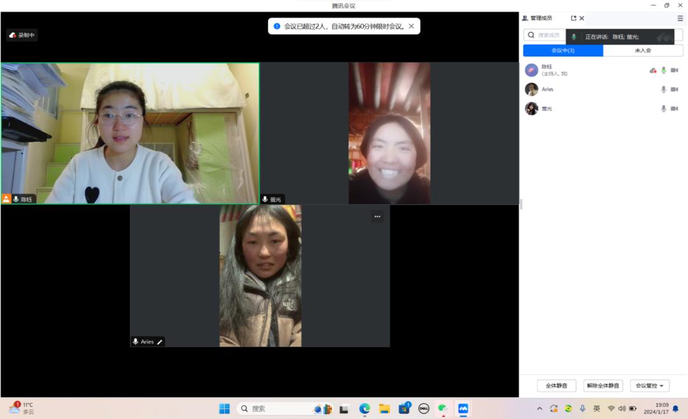Open the hamburger menu in members panel
Image resolution: width=688 pixels, height=419 pixels.
coord(680,18)
